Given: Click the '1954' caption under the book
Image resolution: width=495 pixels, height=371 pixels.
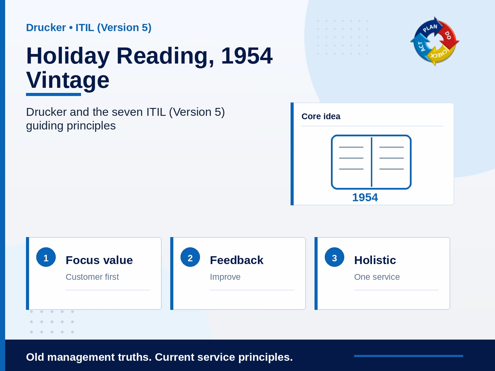Looking at the screenshot, I should 365,197.
